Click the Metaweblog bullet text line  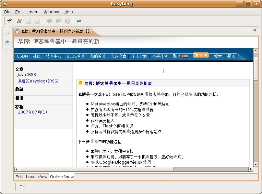point(130,104)
